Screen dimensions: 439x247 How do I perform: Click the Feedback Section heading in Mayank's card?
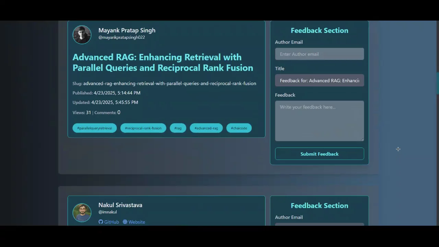319,31
